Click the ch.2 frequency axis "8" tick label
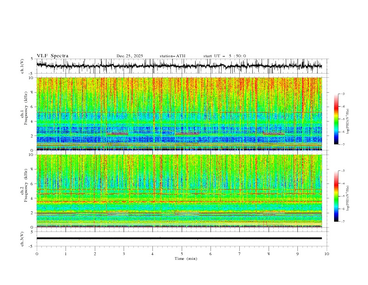This screenshot has height=285, width=368. pyautogui.click(x=32, y=170)
